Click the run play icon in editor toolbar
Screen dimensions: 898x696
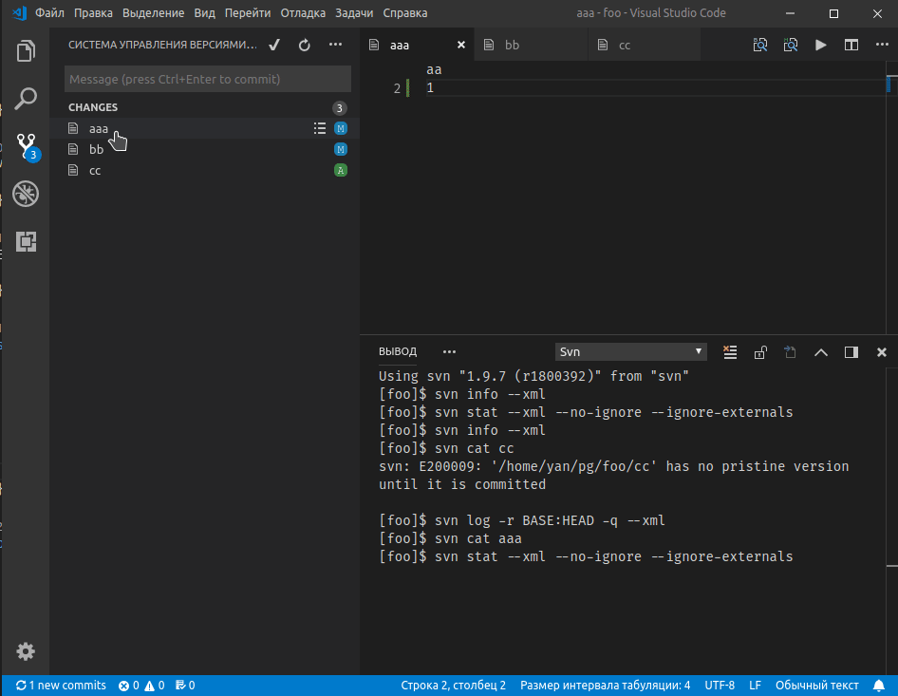[821, 45]
